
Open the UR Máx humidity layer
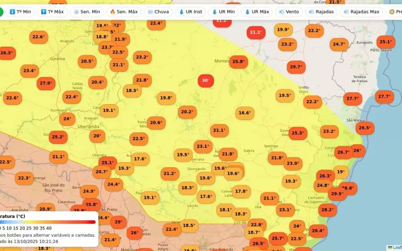point(257,11)
